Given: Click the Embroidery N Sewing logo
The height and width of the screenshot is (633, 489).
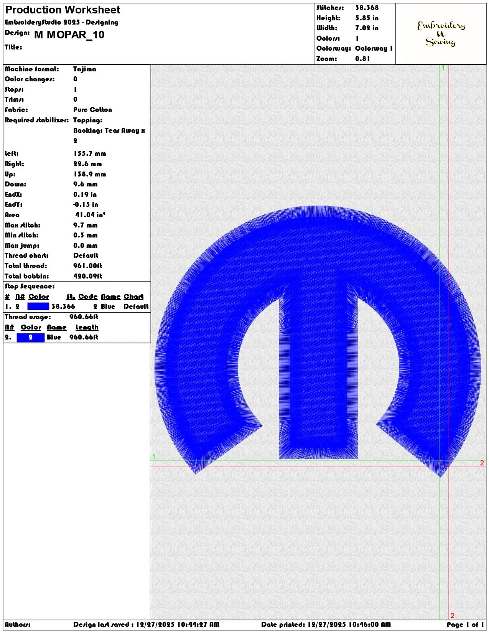Looking at the screenshot, I should tap(441, 34).
